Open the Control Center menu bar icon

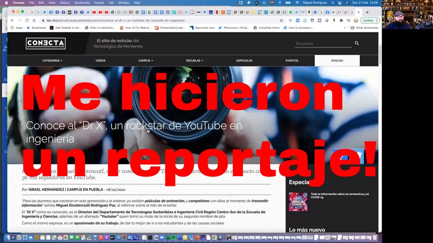point(340,3)
